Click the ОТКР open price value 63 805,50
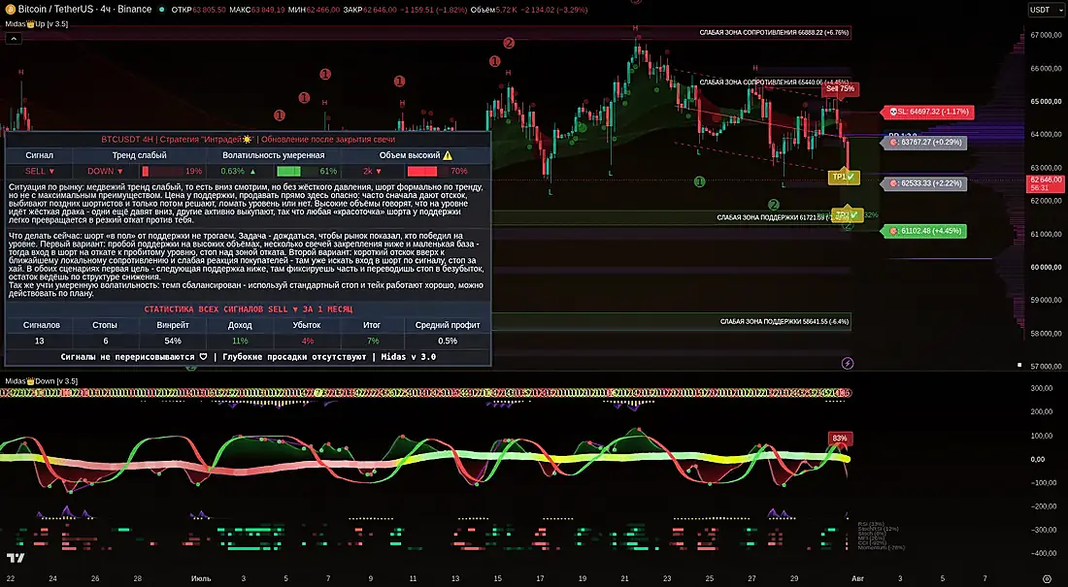This screenshot has height=587, width=1068. pos(209,10)
